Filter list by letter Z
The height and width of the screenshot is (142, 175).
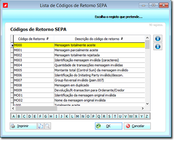(x=147, y=116)
